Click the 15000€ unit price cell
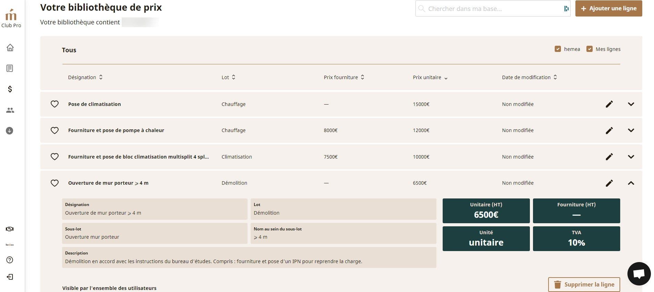654x292 pixels. pyautogui.click(x=421, y=104)
